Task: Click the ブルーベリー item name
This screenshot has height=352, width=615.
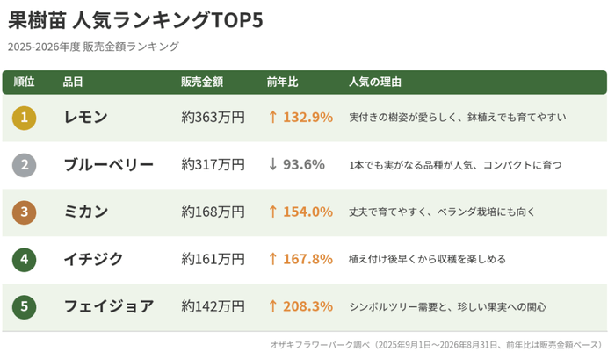Action: tap(109, 165)
